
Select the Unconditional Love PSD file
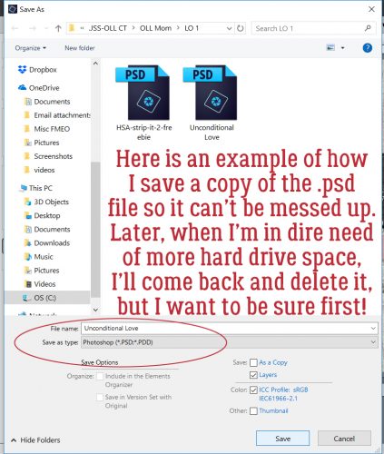tap(212, 103)
